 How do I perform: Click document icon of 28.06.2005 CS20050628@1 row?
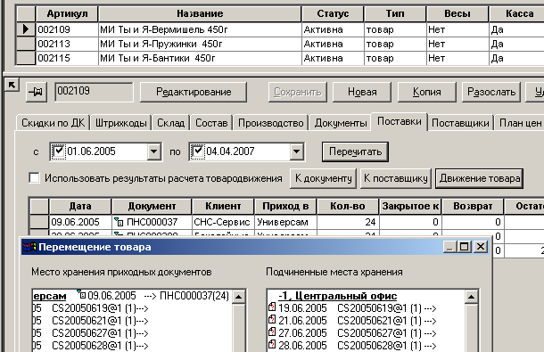272,345
